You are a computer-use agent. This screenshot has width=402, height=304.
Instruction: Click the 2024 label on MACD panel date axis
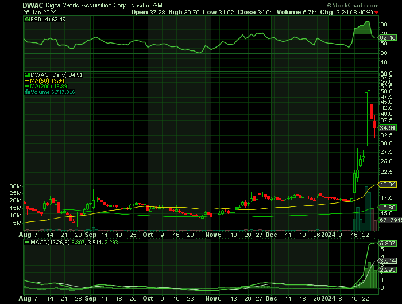328,299
